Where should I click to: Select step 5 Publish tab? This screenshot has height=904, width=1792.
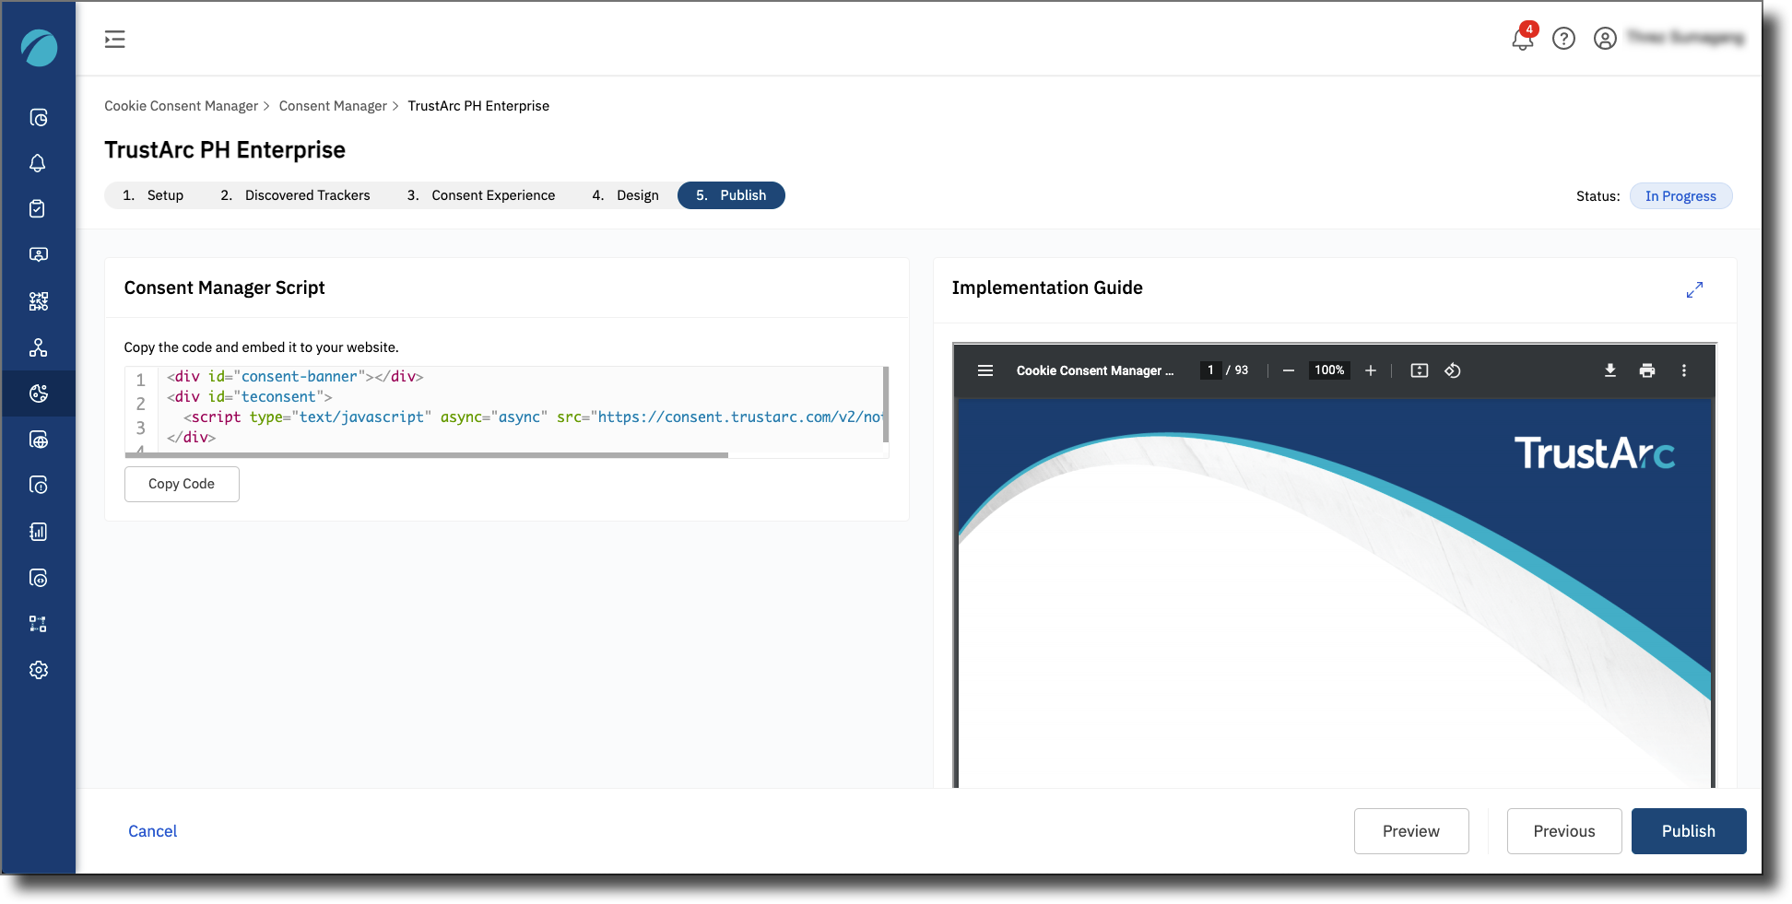click(x=731, y=195)
